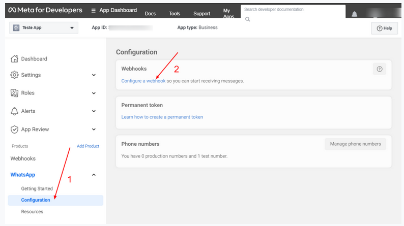Click the Configure a webhook link
This screenshot has width=404, height=226.
pyautogui.click(x=143, y=81)
